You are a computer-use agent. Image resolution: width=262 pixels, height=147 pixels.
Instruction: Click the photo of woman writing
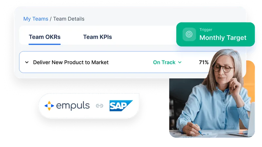coord(212,93)
